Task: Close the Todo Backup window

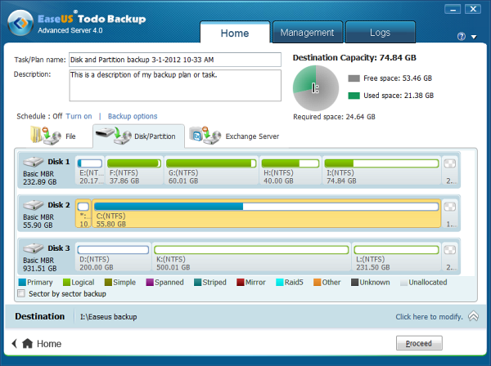Action: [x=473, y=9]
